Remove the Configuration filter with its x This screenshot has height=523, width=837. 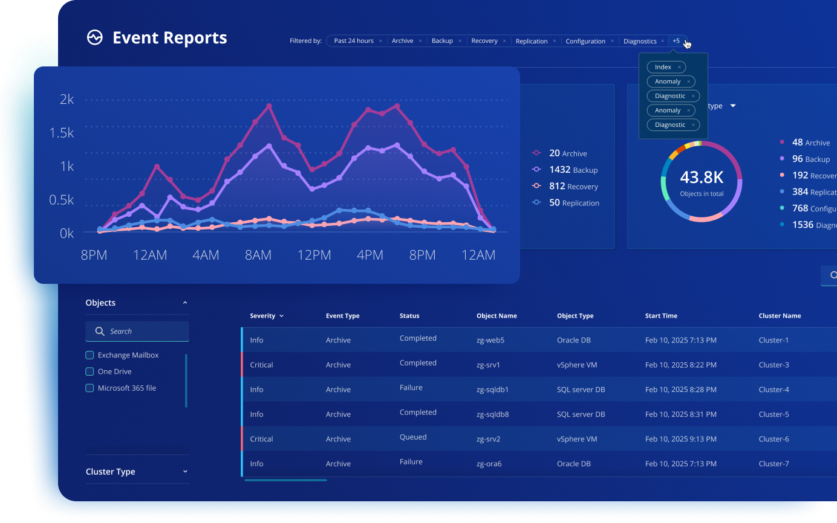point(612,41)
